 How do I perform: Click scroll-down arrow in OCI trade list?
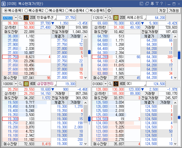[175, 144]
